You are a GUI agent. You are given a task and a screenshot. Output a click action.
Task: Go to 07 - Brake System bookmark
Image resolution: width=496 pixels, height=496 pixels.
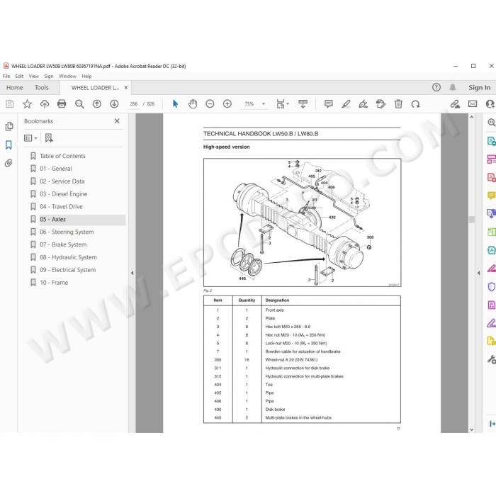point(63,244)
